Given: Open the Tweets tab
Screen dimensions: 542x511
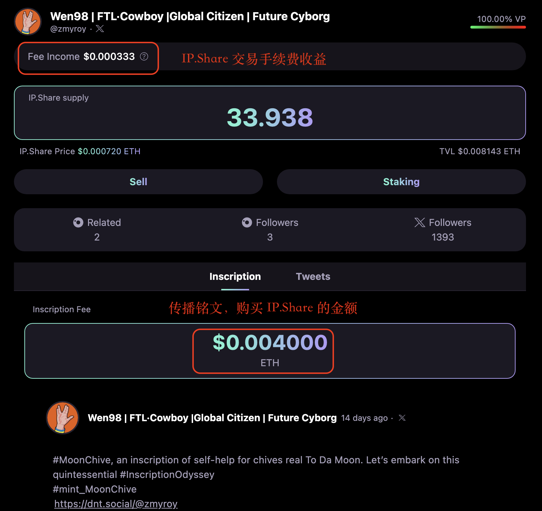Looking at the screenshot, I should (x=313, y=276).
